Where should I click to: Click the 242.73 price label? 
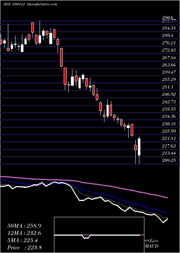(x=169, y=102)
